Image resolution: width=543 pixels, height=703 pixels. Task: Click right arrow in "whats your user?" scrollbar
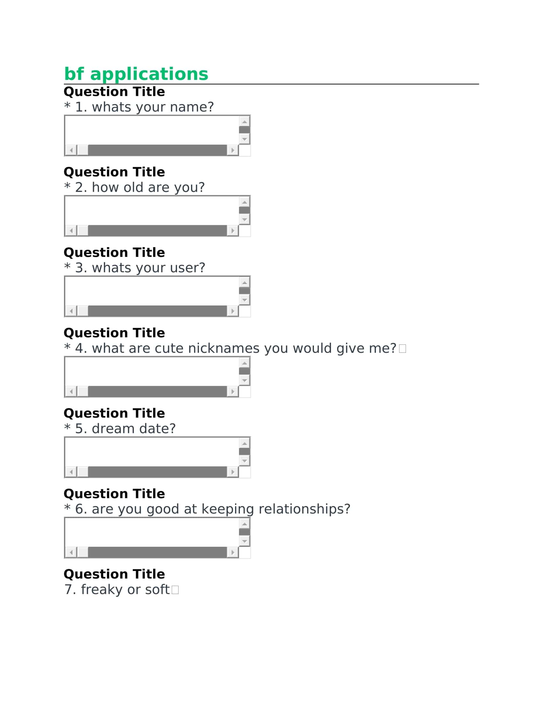pos(233,311)
